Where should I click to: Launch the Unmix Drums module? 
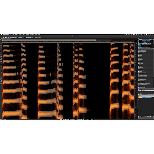142,78
